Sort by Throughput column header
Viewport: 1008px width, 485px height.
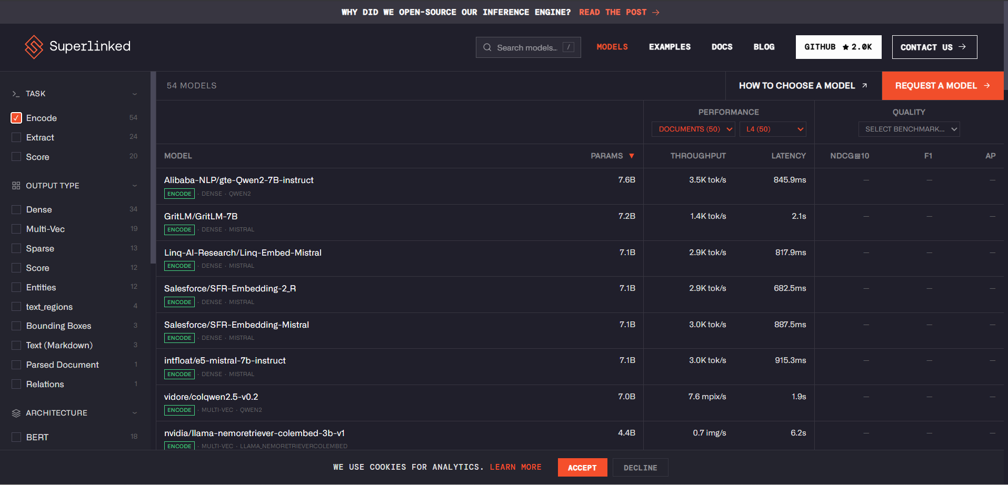coord(698,156)
